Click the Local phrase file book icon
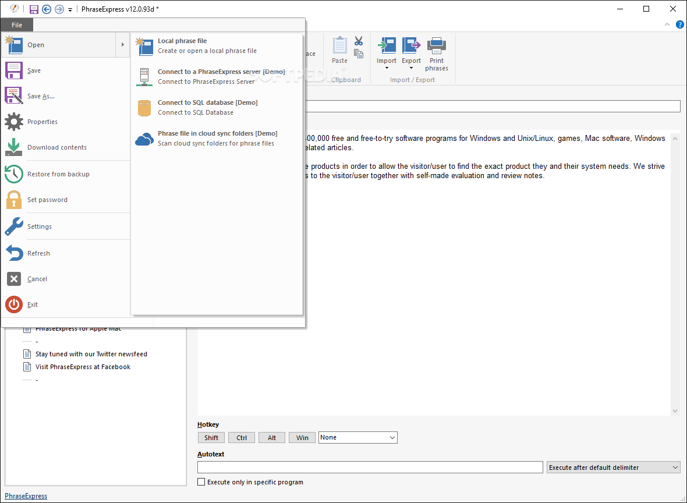This screenshot has height=503, width=687. (144, 46)
